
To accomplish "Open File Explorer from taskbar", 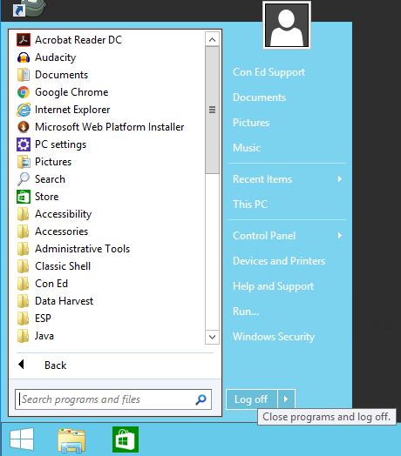I will coord(71,440).
